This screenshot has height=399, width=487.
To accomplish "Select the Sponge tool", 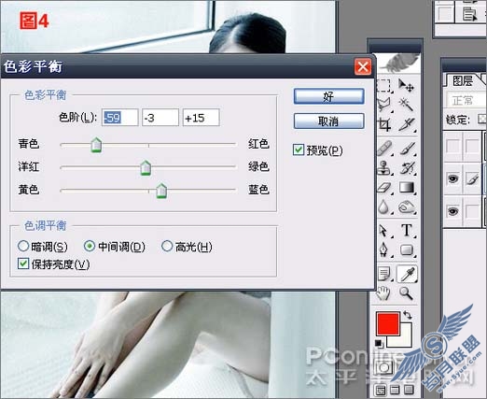I will 407,207.
